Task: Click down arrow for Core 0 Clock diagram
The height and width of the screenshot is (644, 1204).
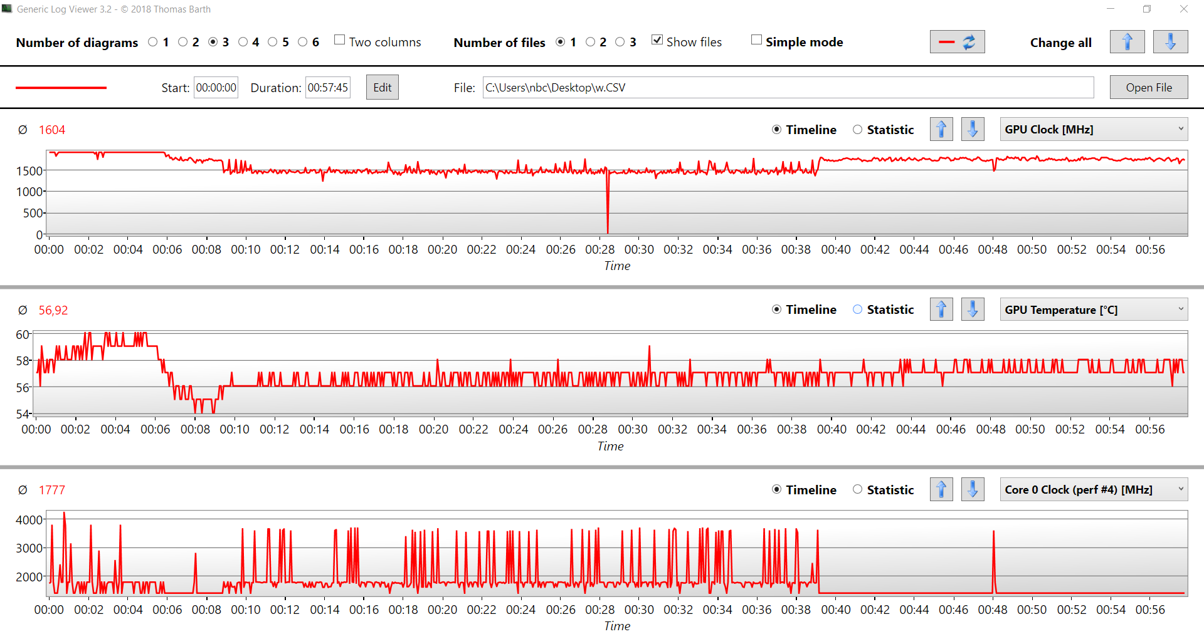Action: pyautogui.click(x=973, y=489)
